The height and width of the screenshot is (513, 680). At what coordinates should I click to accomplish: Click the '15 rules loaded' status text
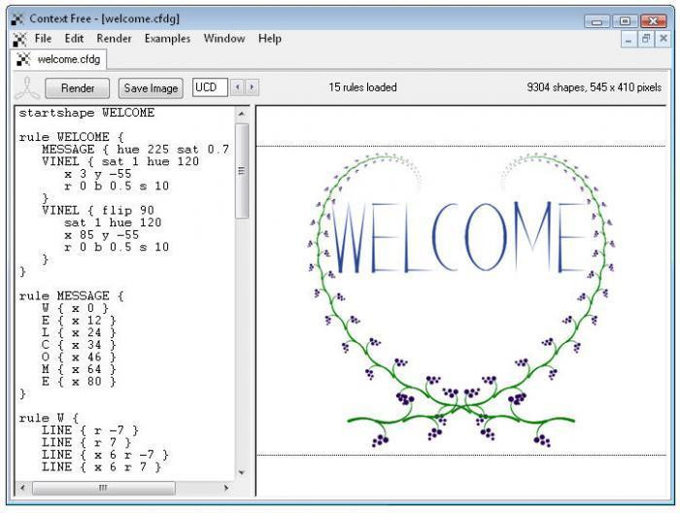click(362, 87)
